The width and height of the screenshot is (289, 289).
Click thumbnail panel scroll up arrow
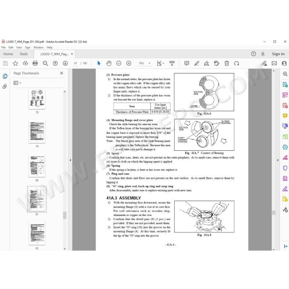(64, 92)
